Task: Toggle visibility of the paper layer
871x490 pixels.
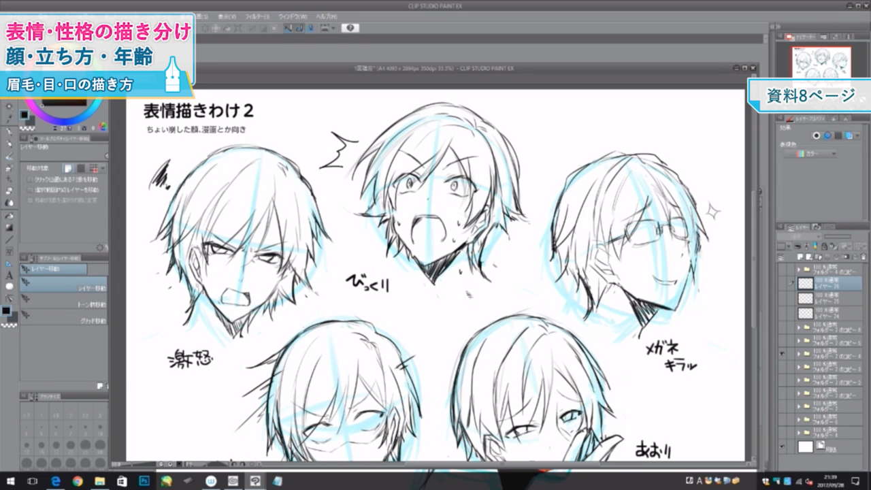Action: [783, 446]
